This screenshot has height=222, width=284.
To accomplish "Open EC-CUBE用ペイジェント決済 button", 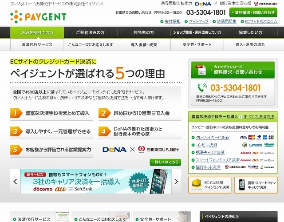I will (x=210, y=185).
